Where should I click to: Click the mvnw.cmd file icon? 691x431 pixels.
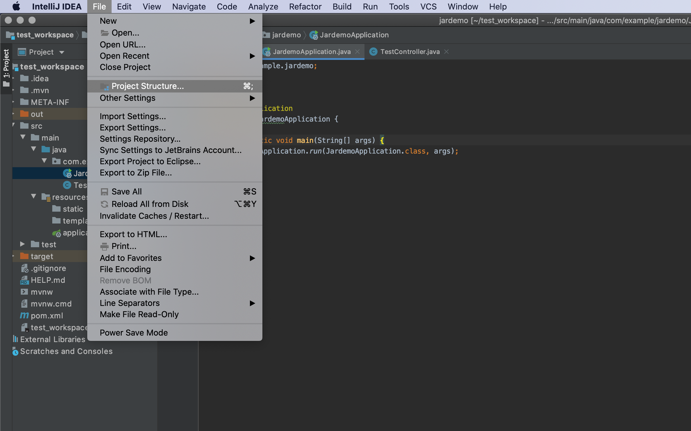coord(24,304)
